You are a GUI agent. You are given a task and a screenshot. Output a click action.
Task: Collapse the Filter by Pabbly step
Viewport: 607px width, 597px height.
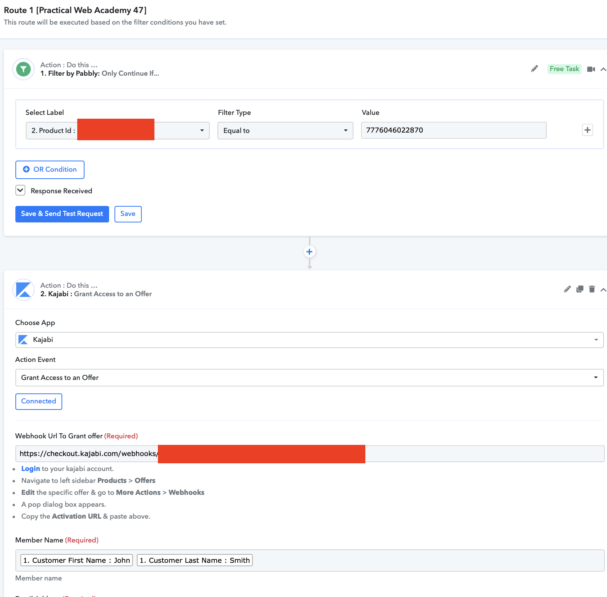pyautogui.click(x=603, y=69)
